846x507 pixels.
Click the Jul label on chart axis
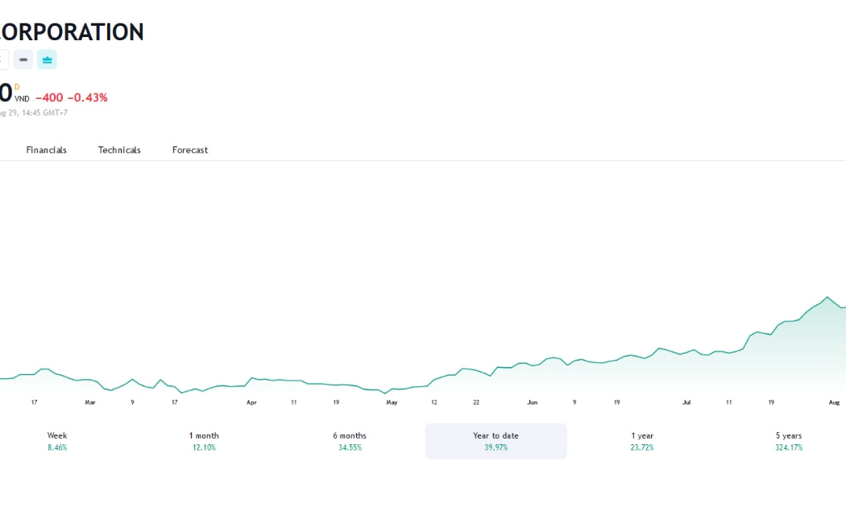point(686,402)
